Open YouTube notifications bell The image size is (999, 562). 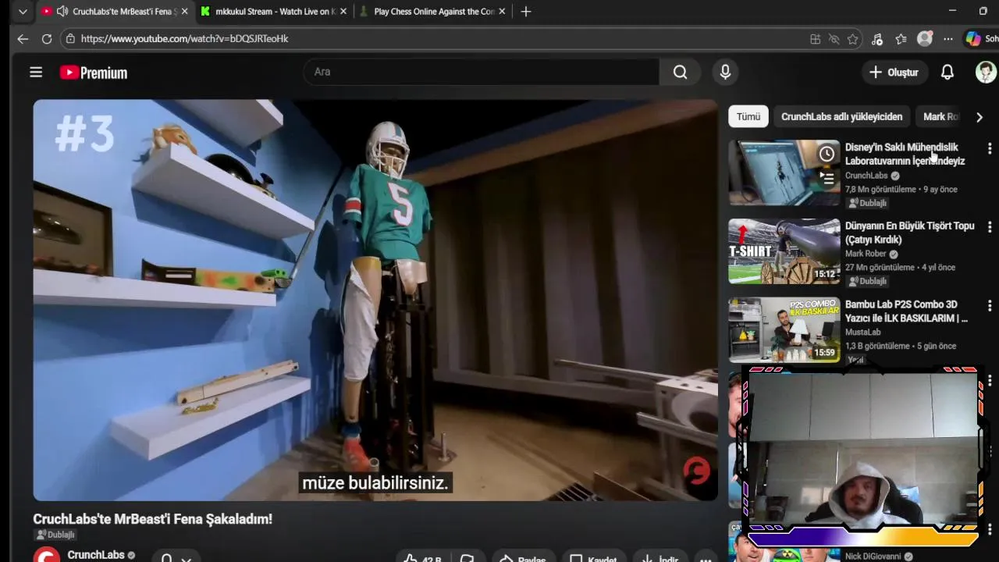[947, 72]
